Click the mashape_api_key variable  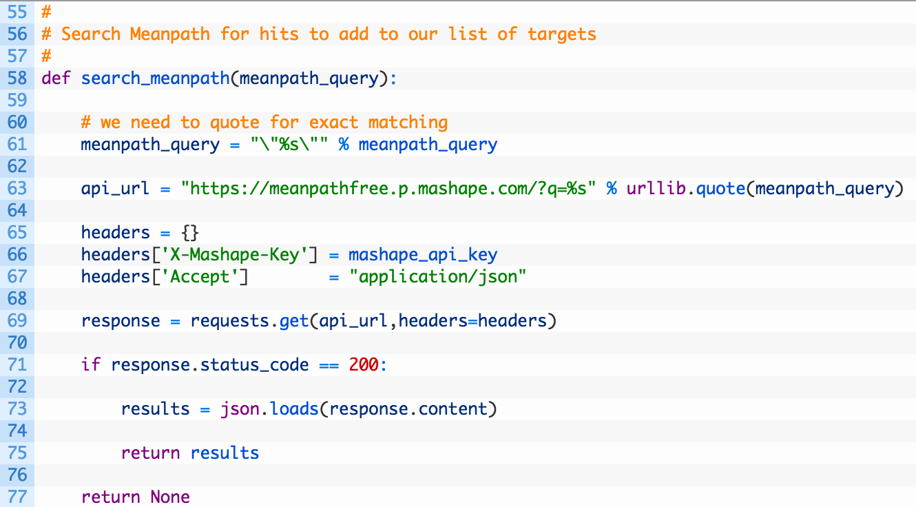[423, 255]
